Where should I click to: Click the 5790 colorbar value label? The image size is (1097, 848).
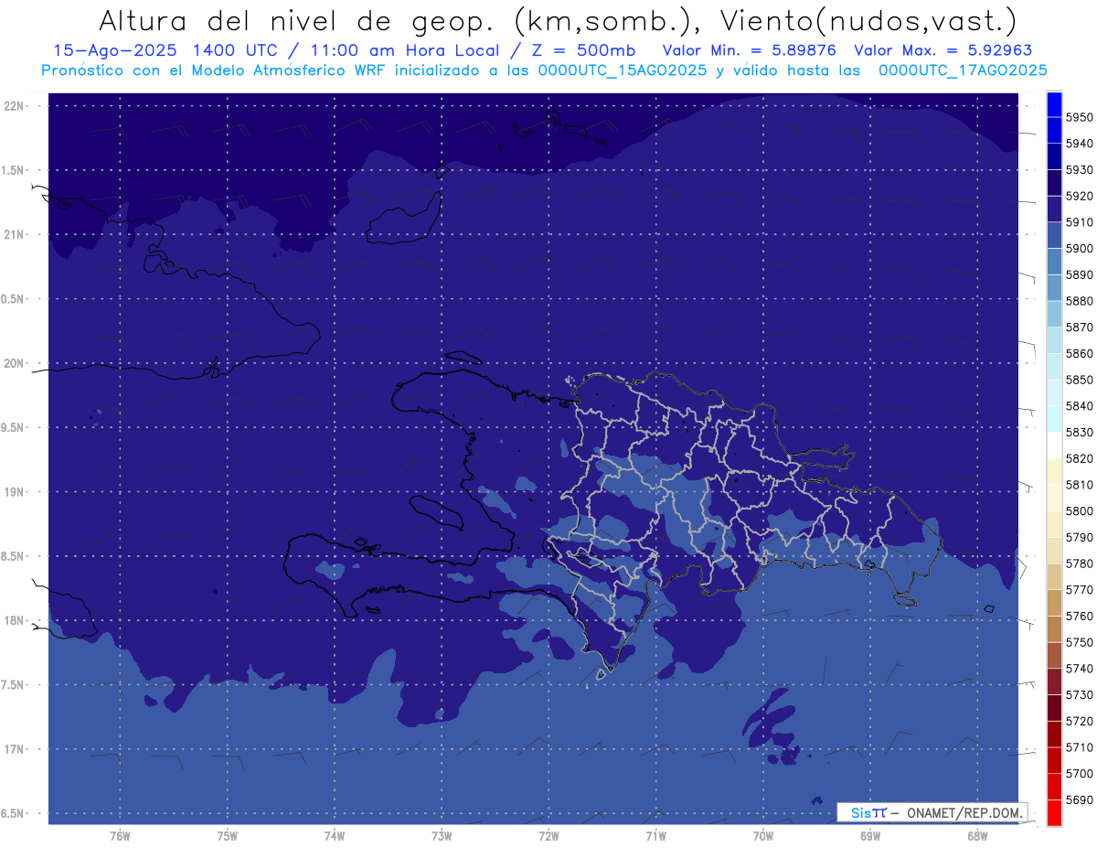click(x=1079, y=537)
